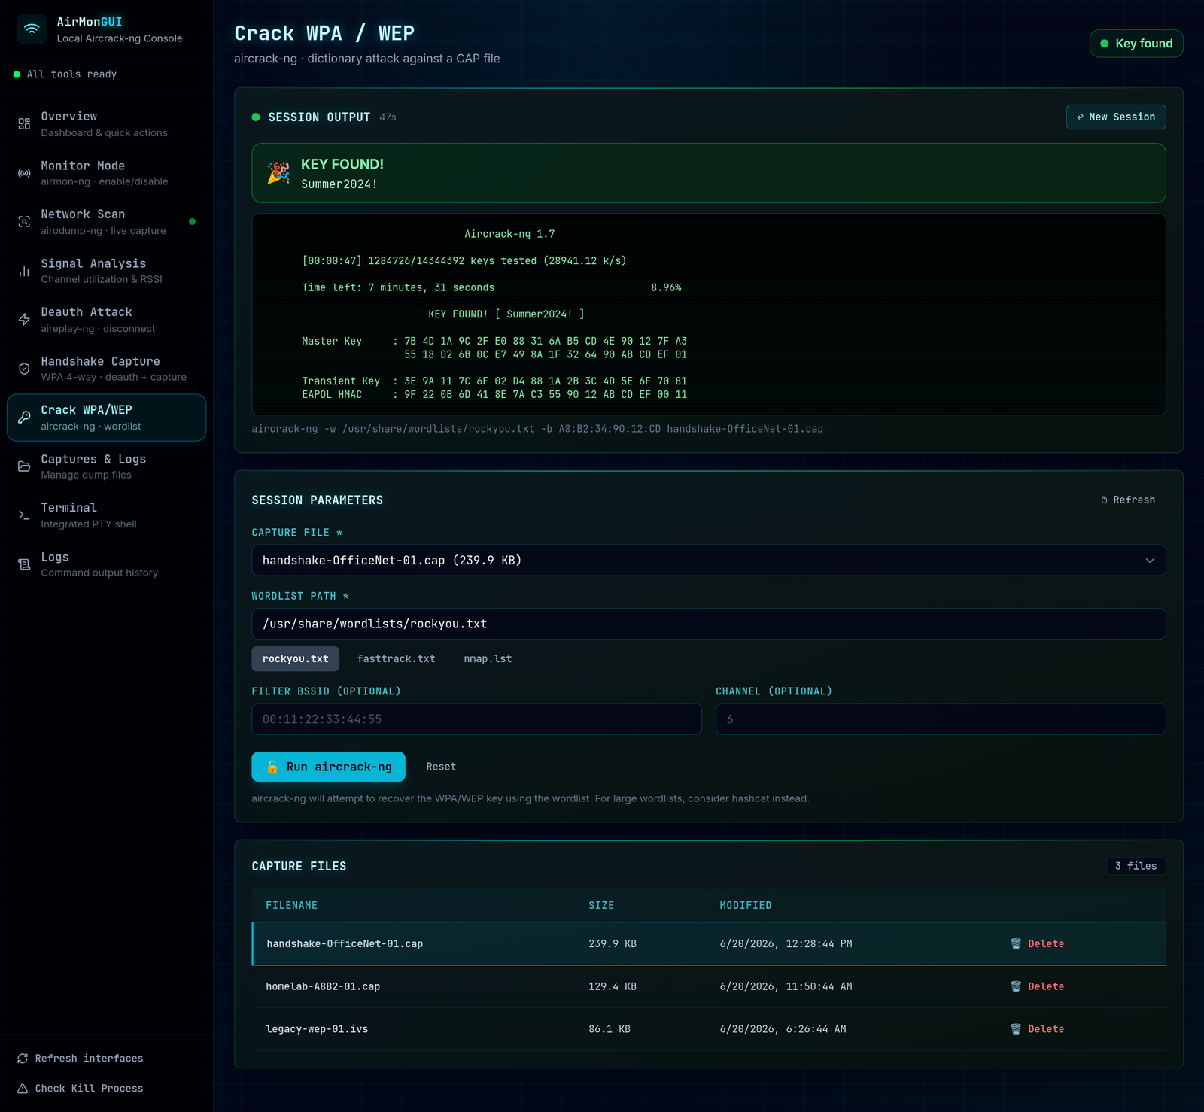
Task: Focus the Channel optional input field
Action: point(941,719)
